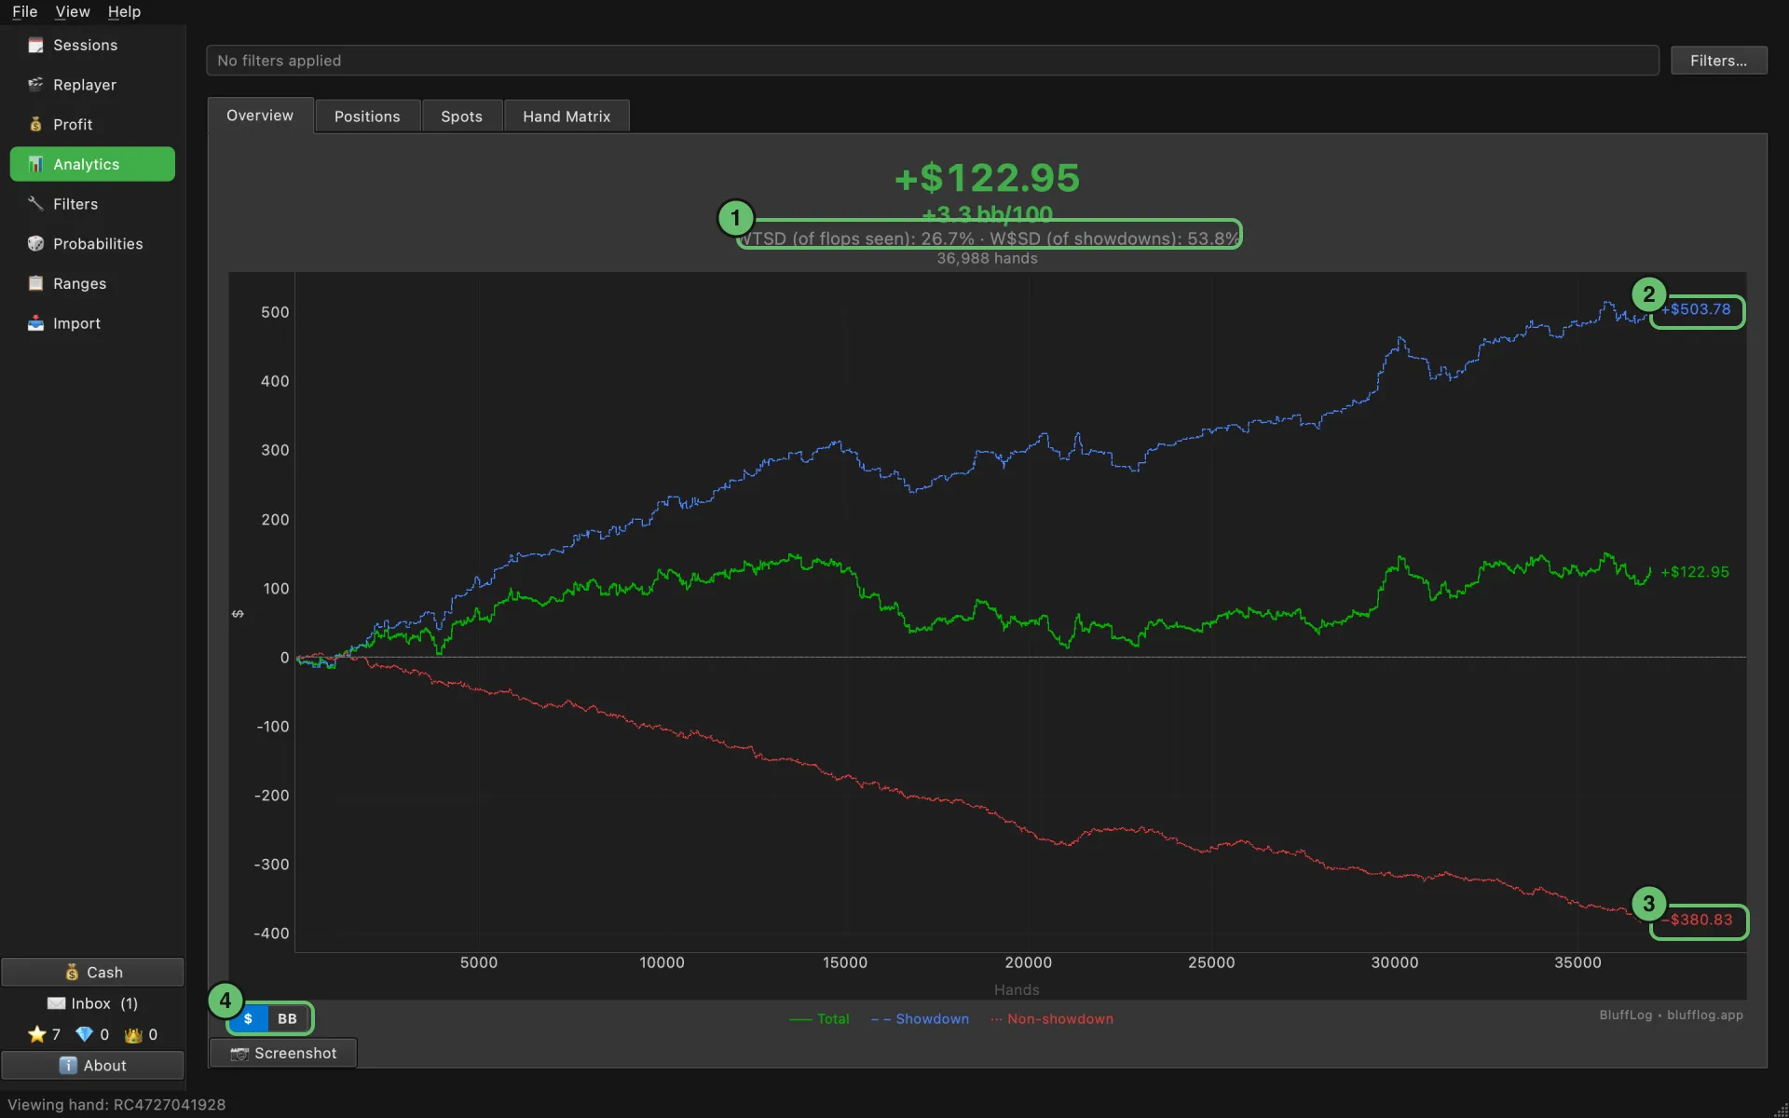1789x1118 pixels.
Task: Click the Import inbox tray icon
Action: pyautogui.click(x=35, y=323)
